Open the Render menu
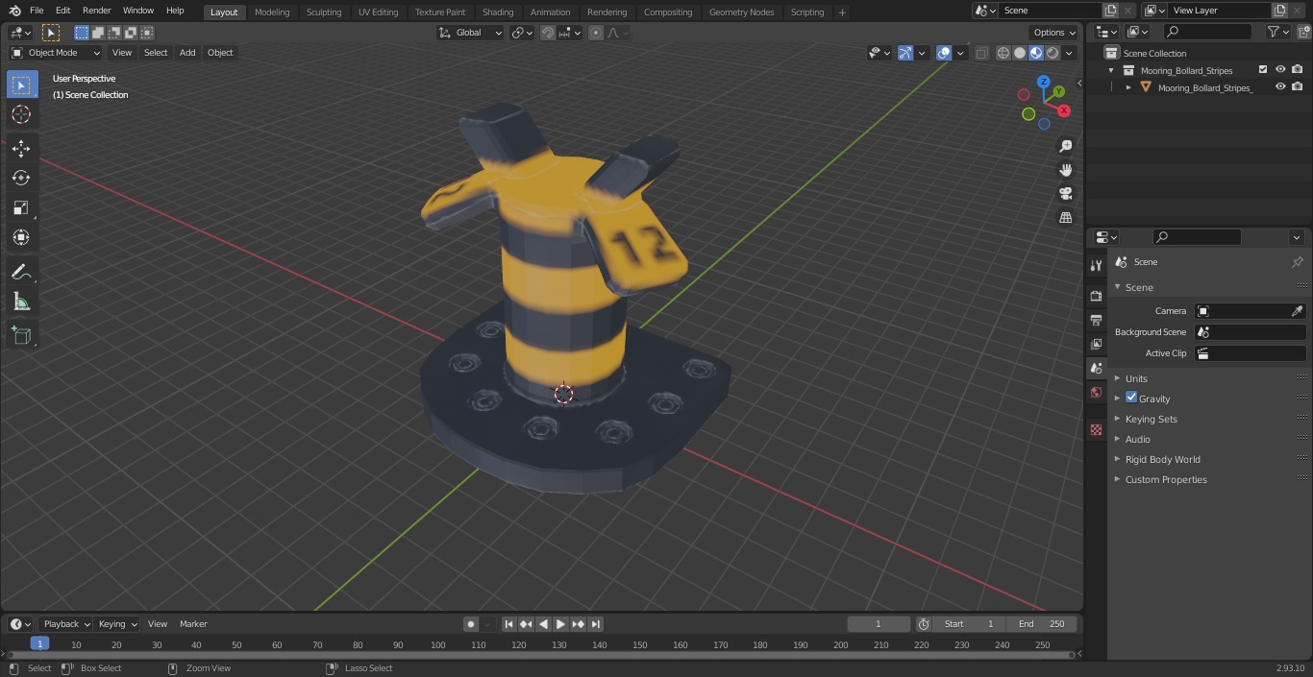The width and height of the screenshot is (1313, 677). (x=96, y=11)
